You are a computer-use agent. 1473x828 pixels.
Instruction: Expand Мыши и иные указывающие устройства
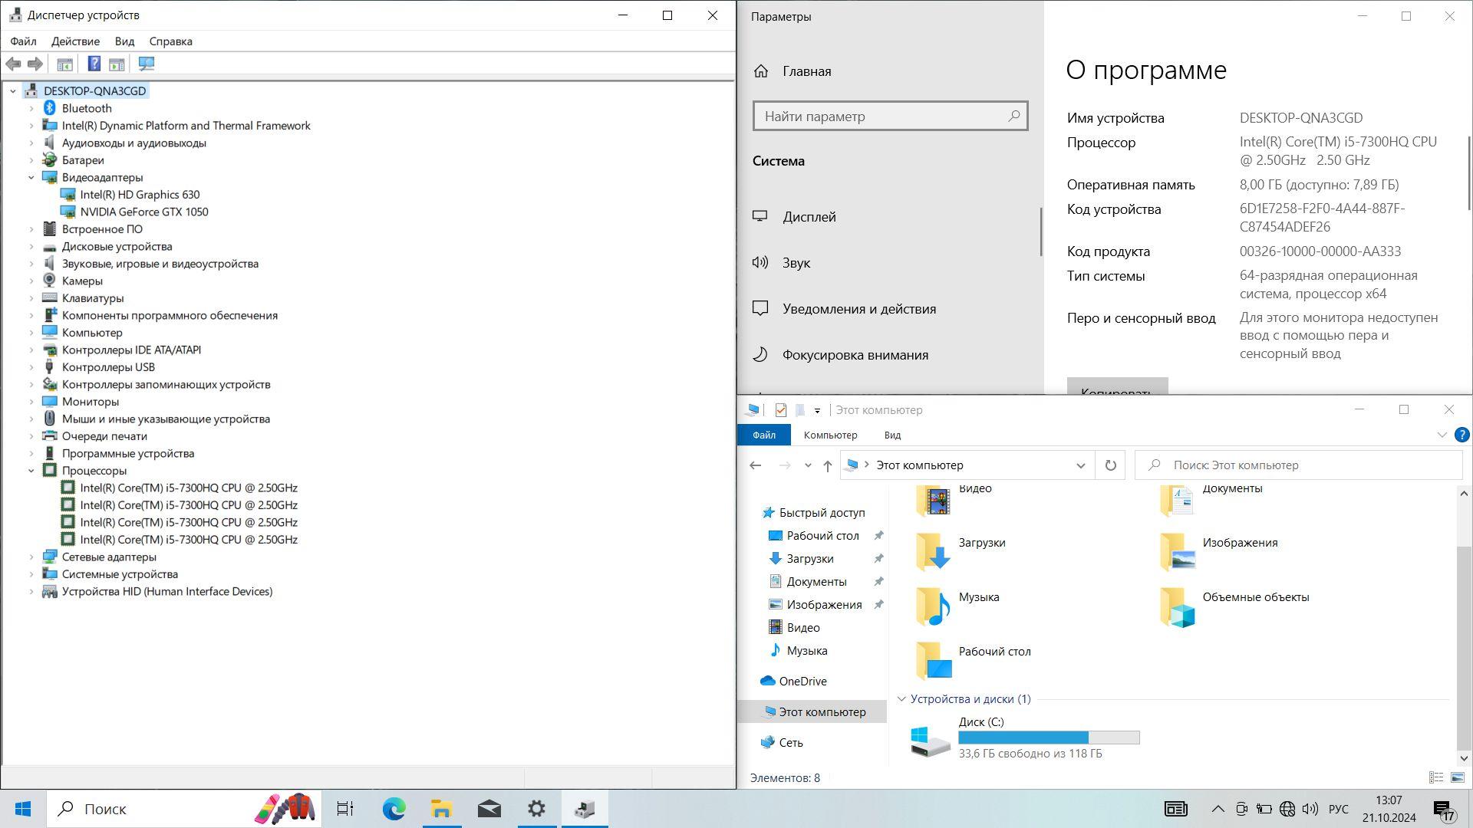pos(31,419)
